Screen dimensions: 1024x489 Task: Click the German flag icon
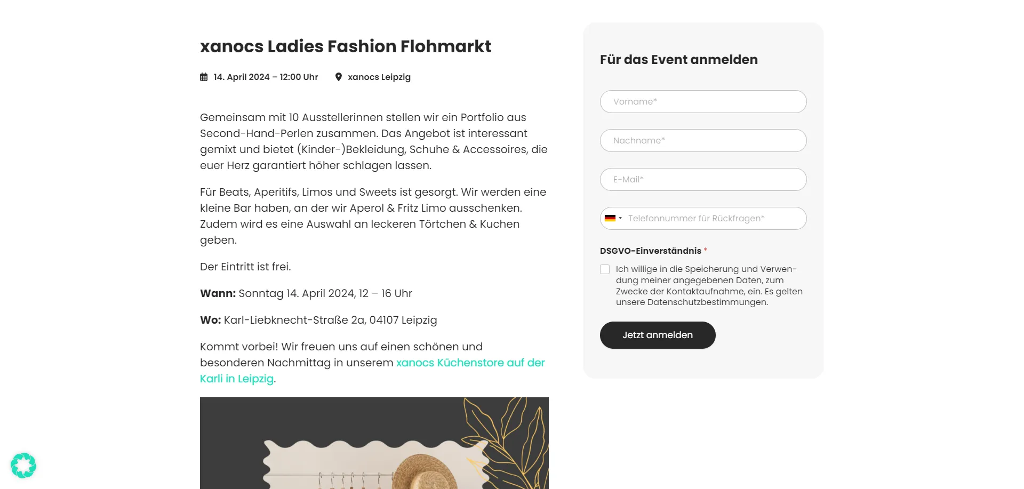[x=610, y=218]
